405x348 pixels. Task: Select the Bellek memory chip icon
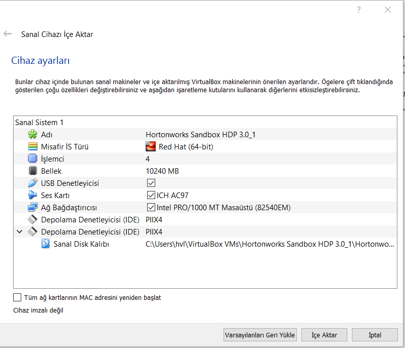pyautogui.click(x=32, y=171)
